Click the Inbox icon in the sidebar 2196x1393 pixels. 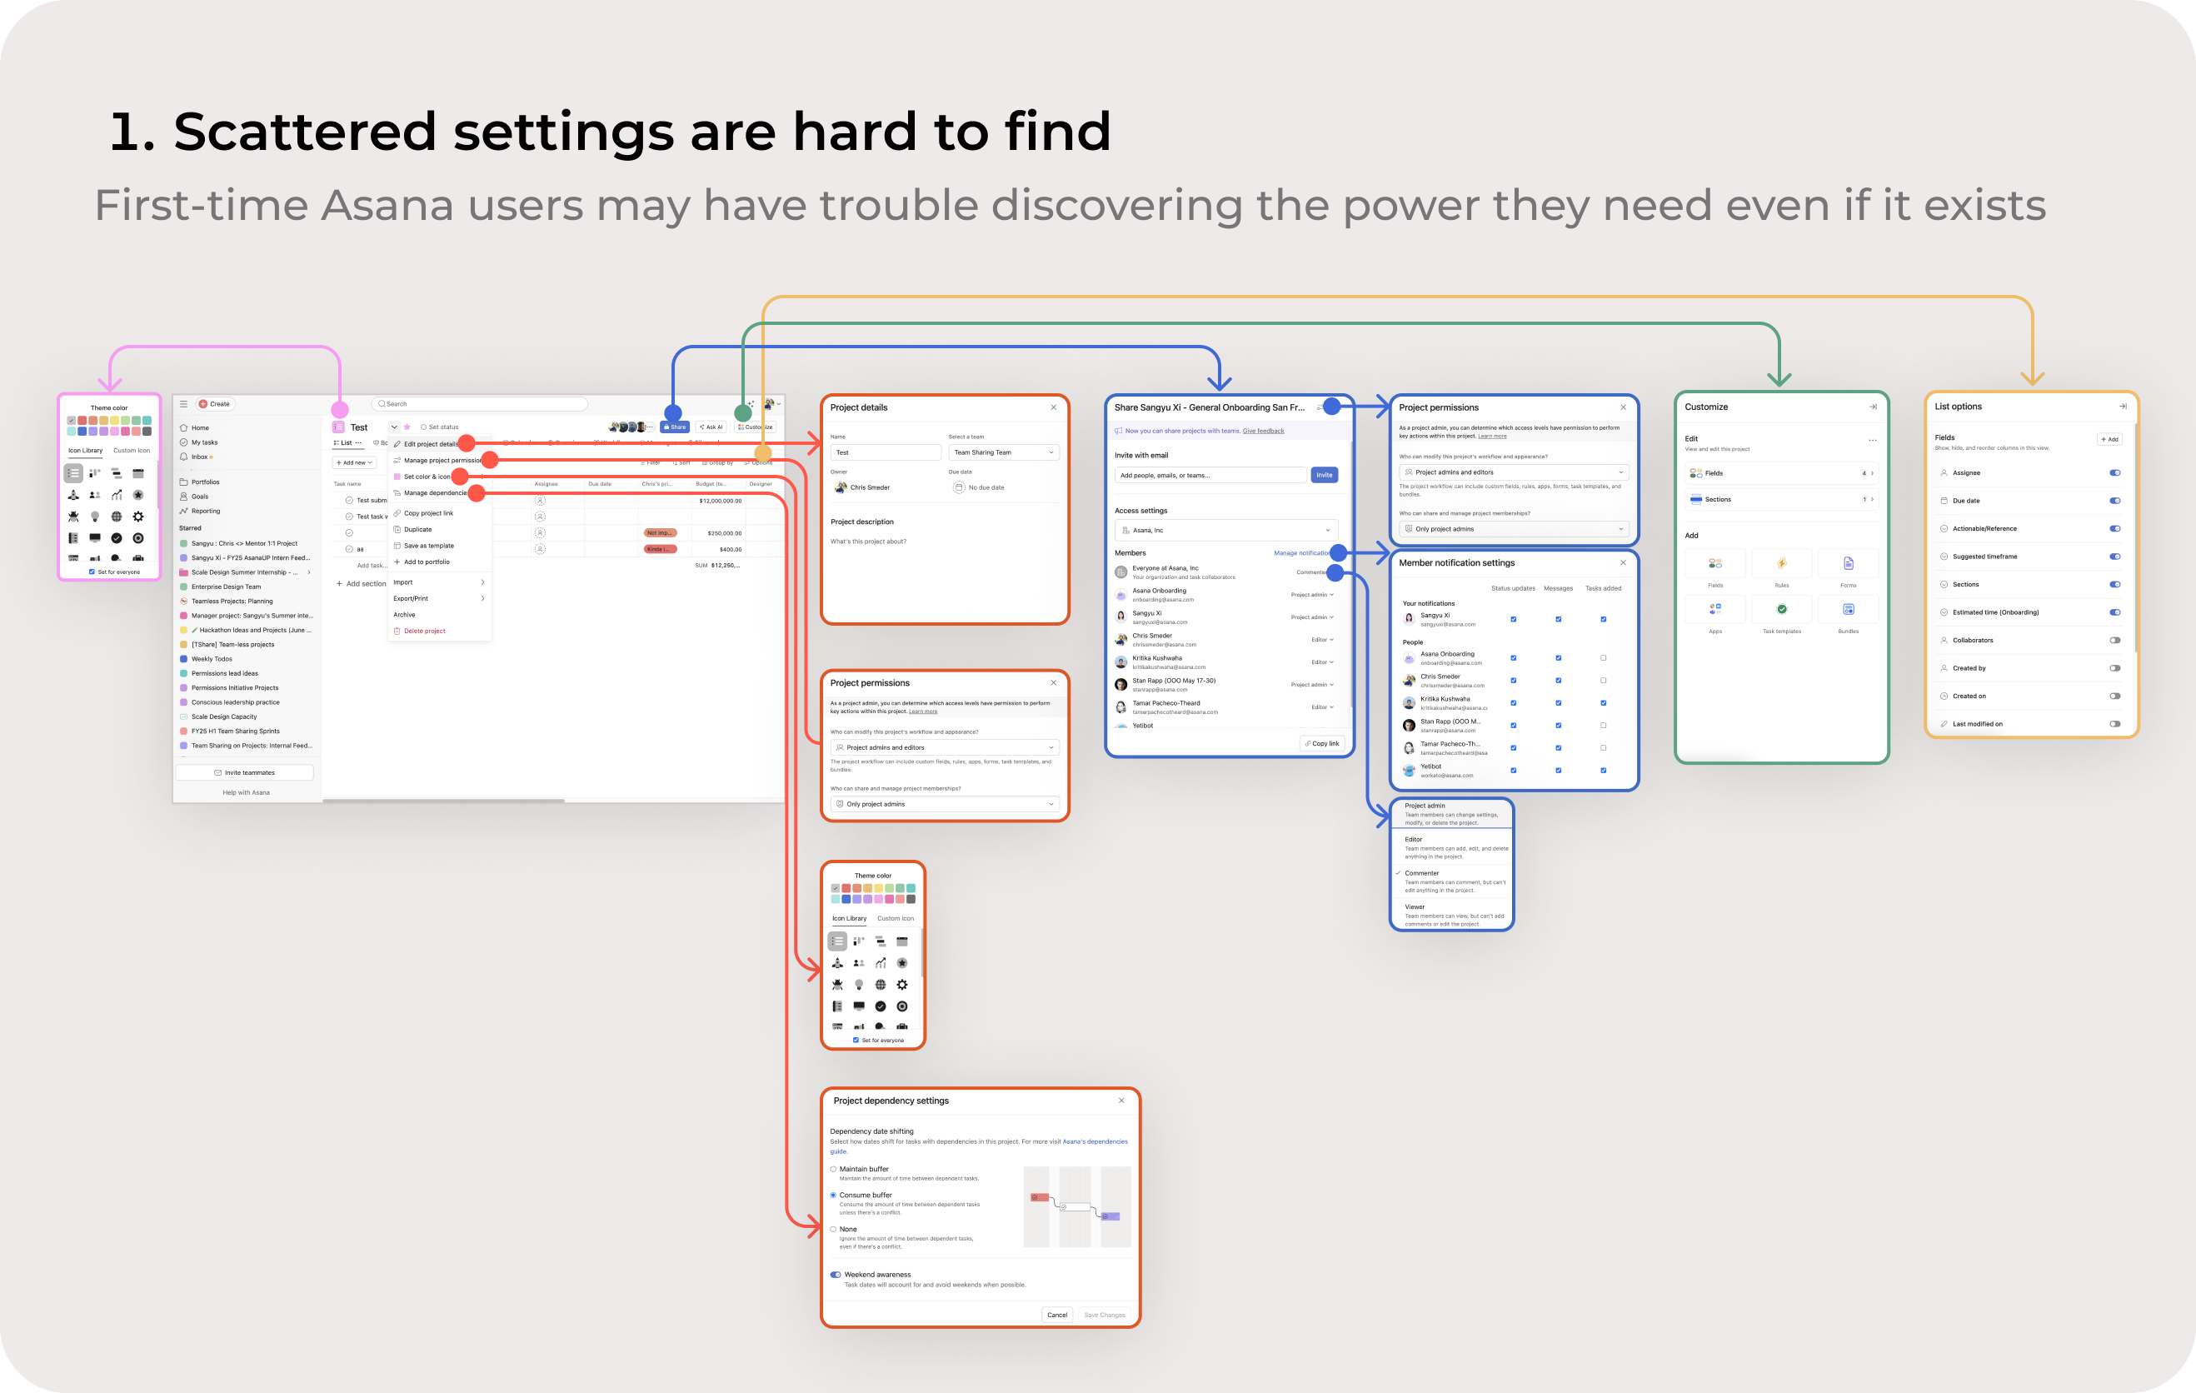point(183,457)
